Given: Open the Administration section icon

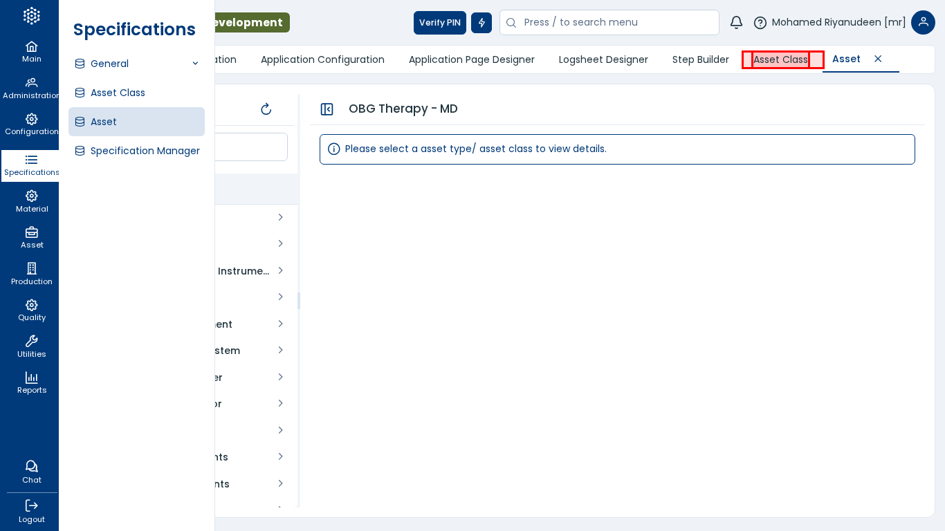Looking at the screenshot, I should tap(31, 82).
